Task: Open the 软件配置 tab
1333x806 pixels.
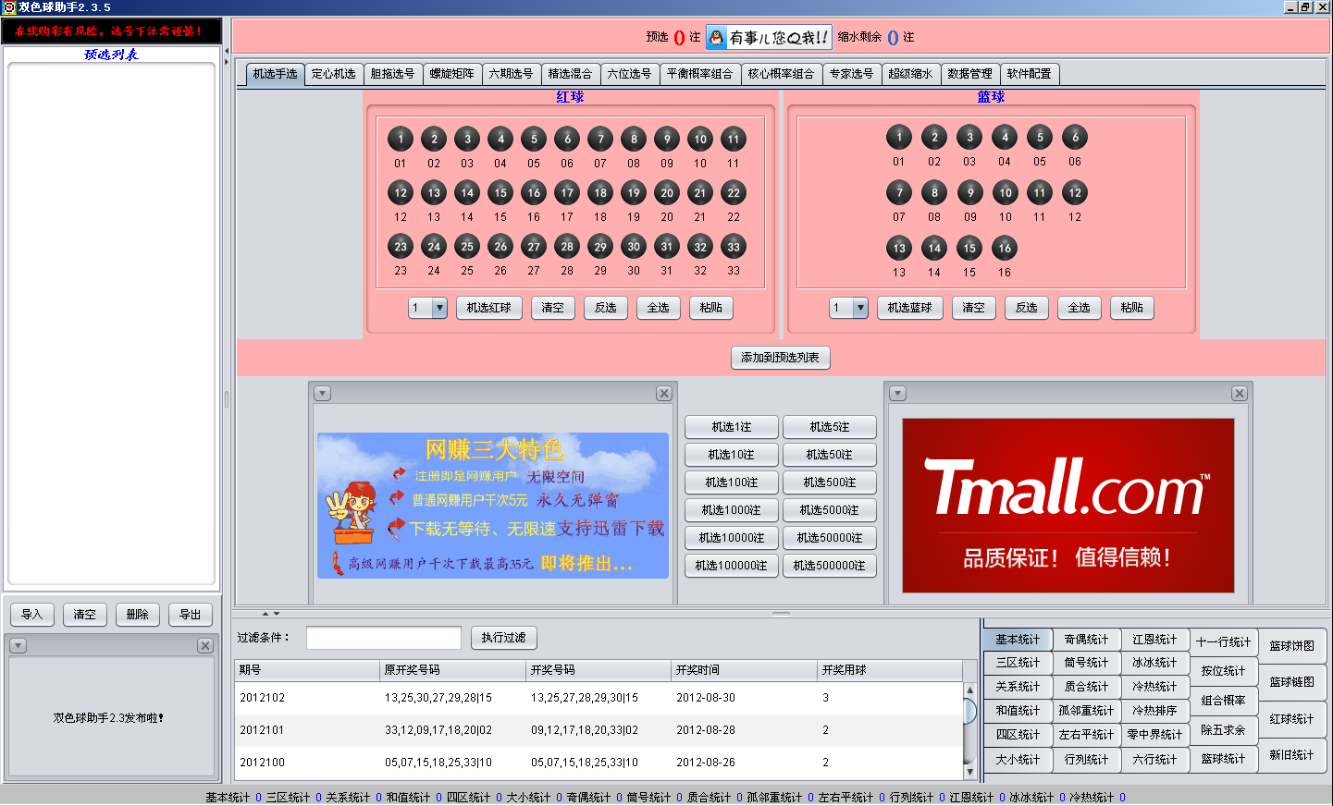Action: click(1030, 74)
